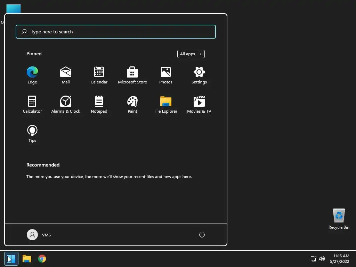The height and width of the screenshot is (267, 356).
Task: Open Settings from the Start menu
Action: [199, 75]
